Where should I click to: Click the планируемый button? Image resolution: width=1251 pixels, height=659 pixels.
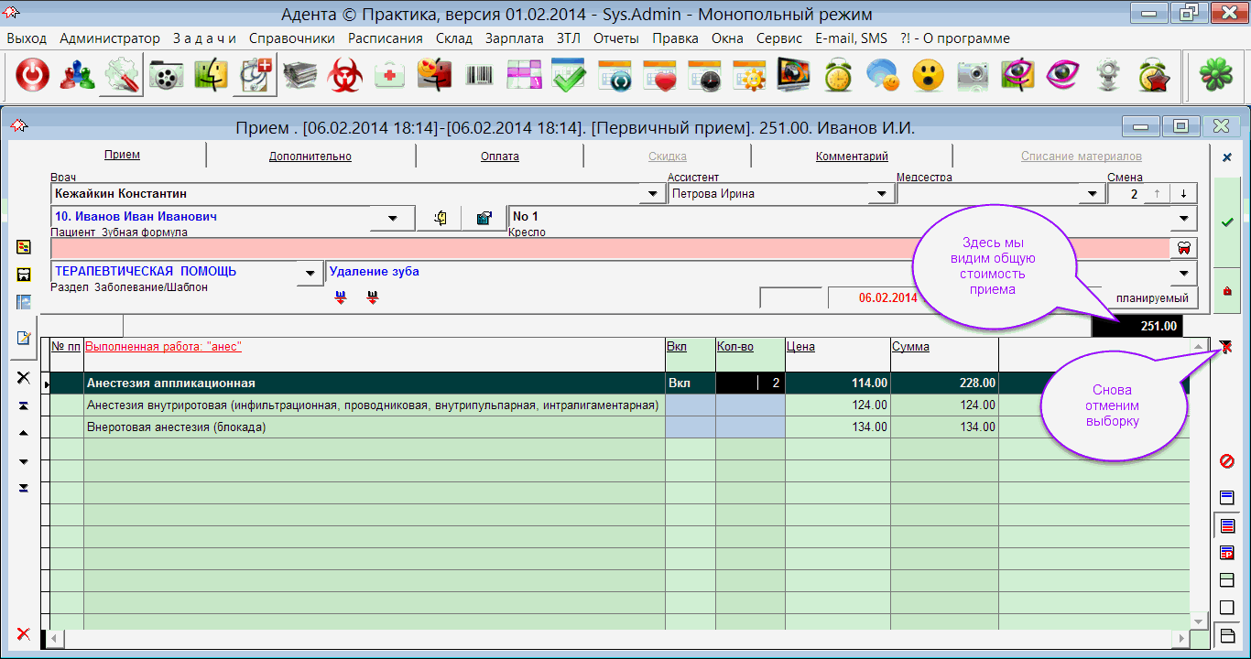pos(1151,298)
